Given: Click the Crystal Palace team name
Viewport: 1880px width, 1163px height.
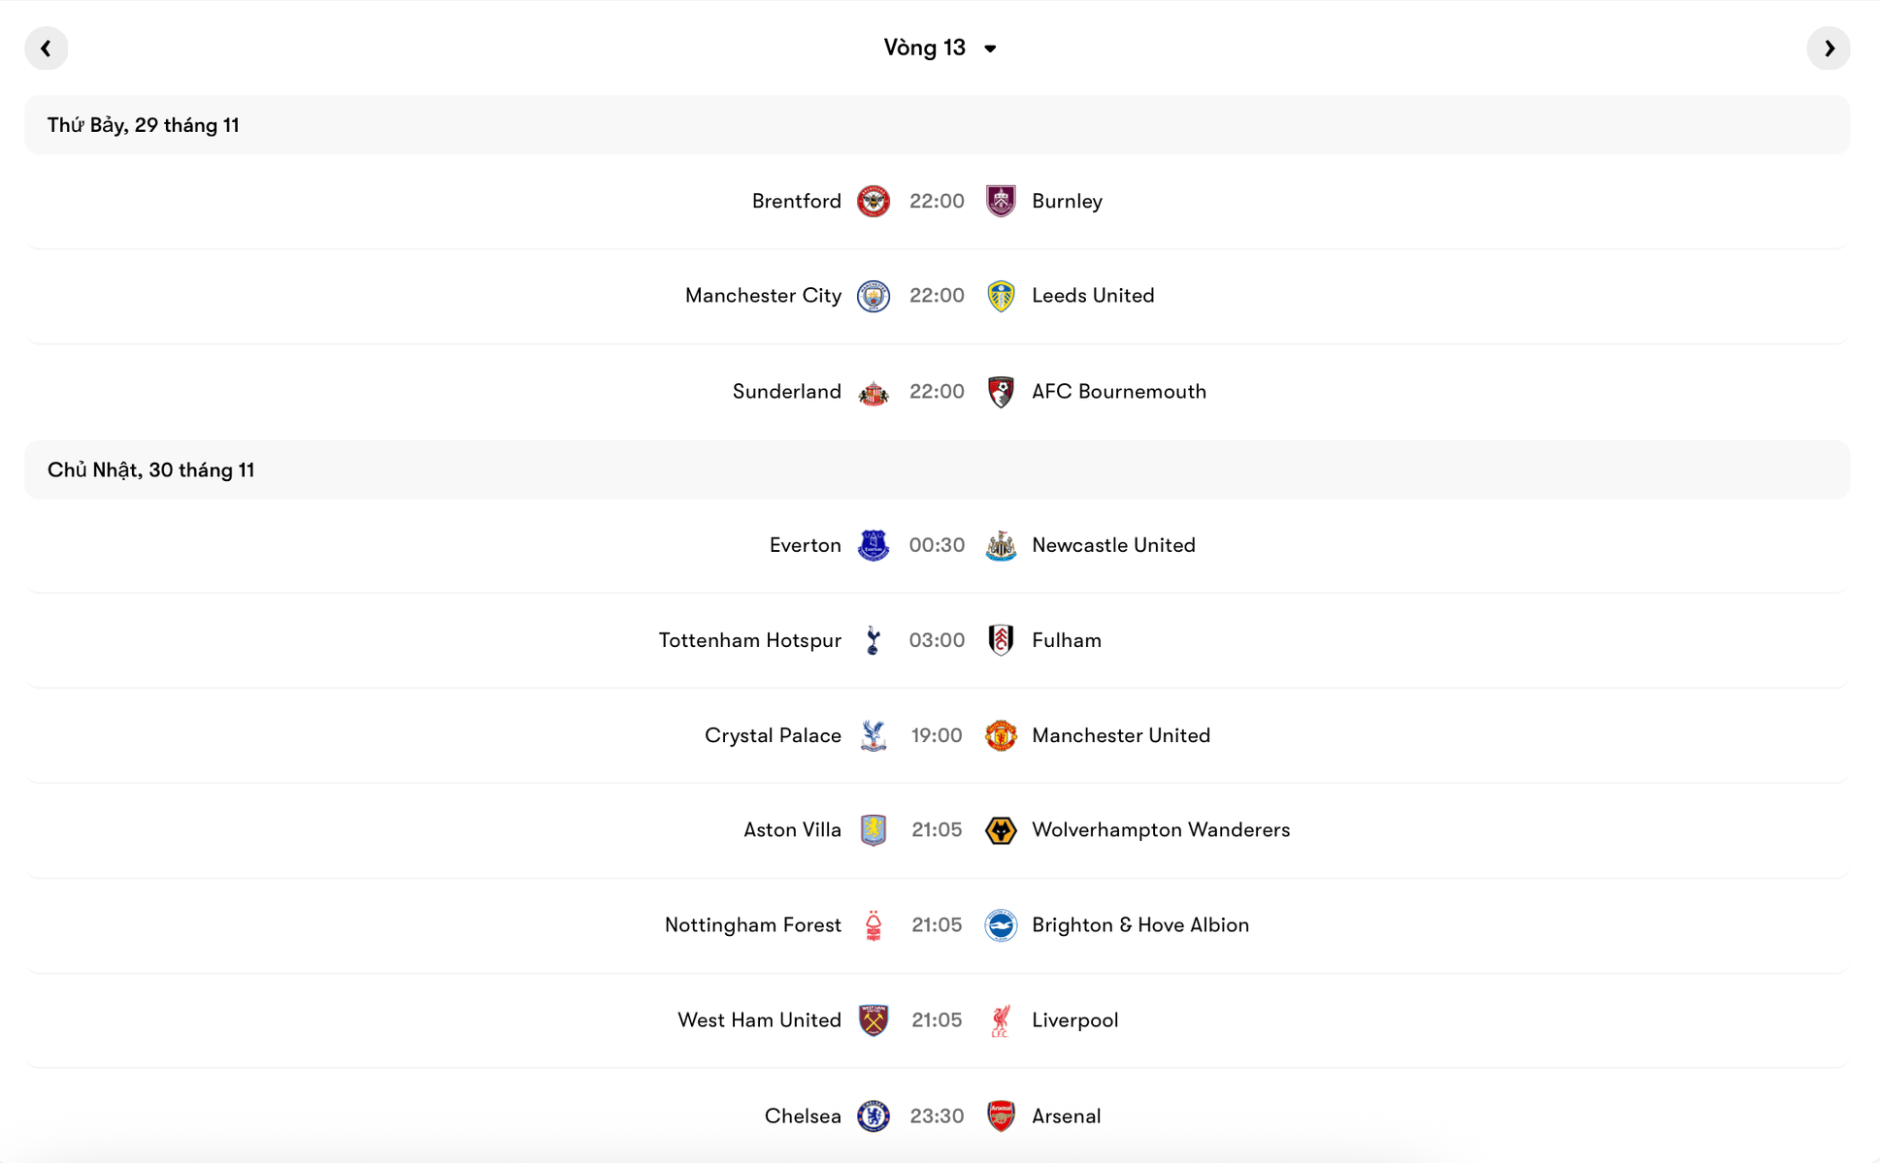Looking at the screenshot, I should (772, 735).
